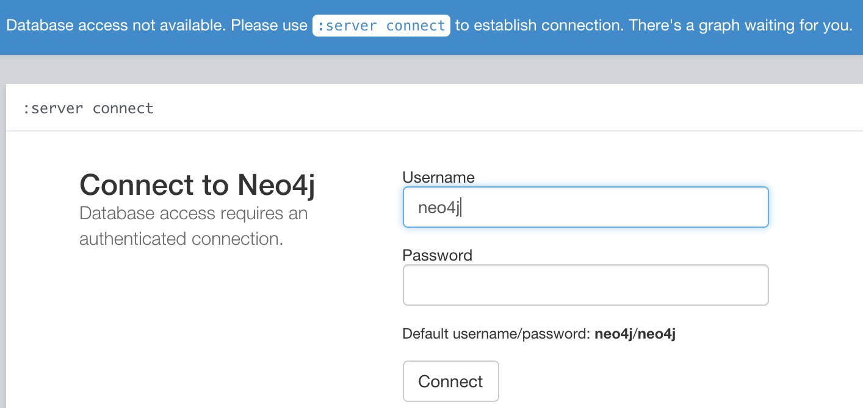Click empty frame header right of command
Image resolution: width=863 pixels, height=408 pixels.
click(488, 108)
